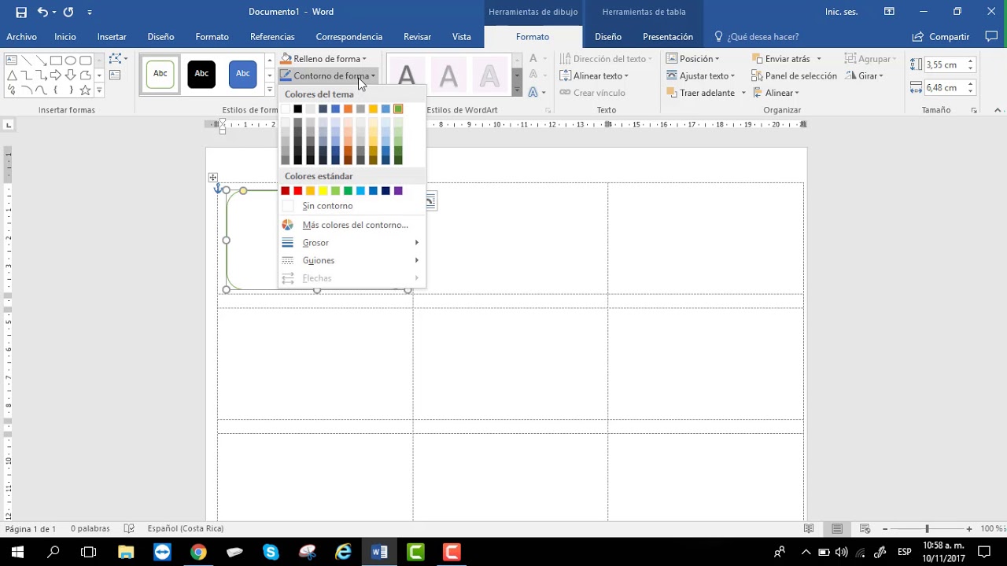Expand the Relleno de forma dropdown

tap(363, 59)
